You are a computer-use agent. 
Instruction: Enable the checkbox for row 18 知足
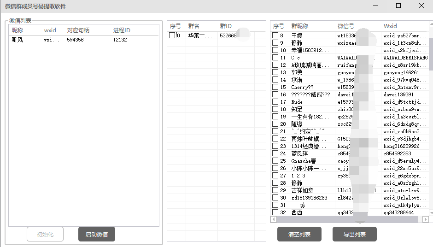click(275, 109)
